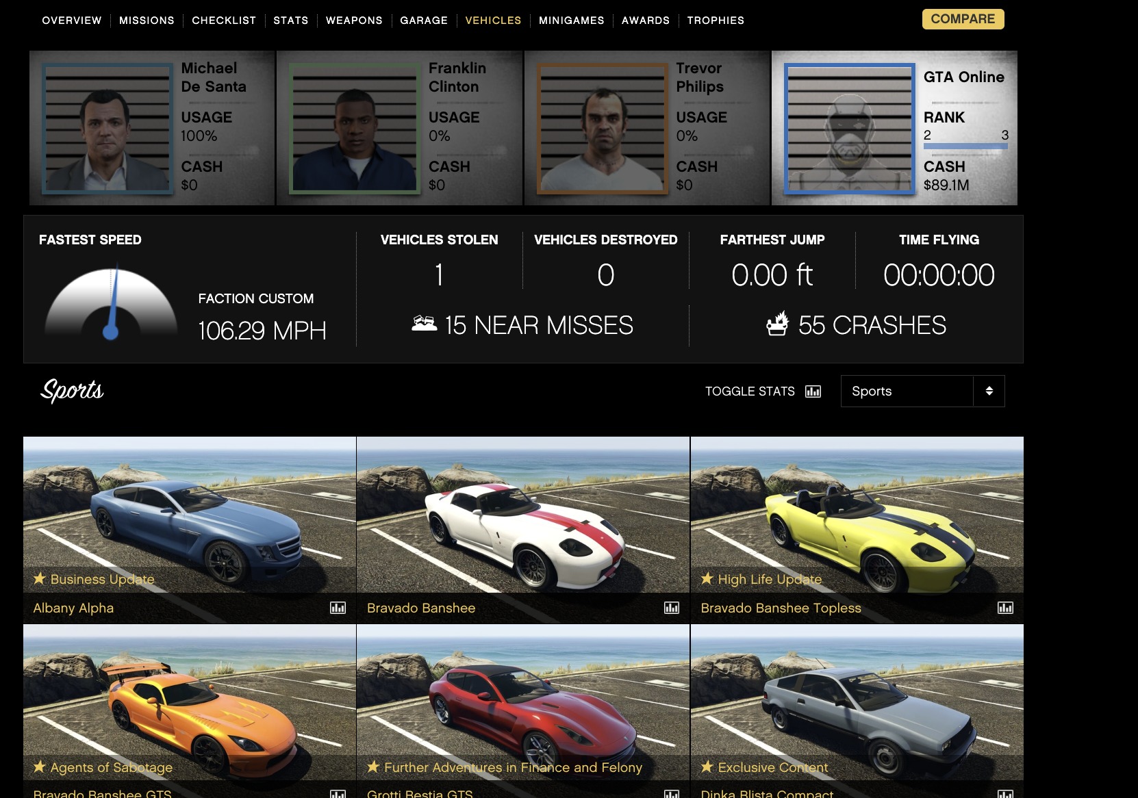
Task: Click the Time Flying 00:00:00 value
Action: pyautogui.click(x=939, y=275)
